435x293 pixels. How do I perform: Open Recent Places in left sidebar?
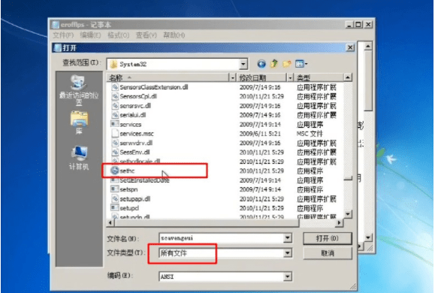pyautogui.click(x=79, y=90)
